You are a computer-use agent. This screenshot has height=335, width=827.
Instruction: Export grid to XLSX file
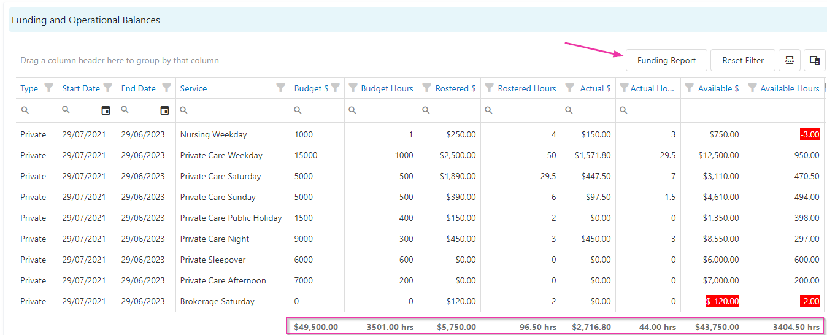point(790,60)
